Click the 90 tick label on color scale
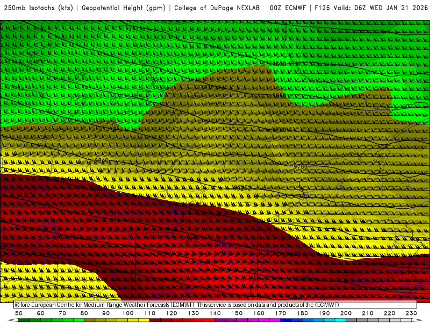 pyautogui.click(x=106, y=313)
